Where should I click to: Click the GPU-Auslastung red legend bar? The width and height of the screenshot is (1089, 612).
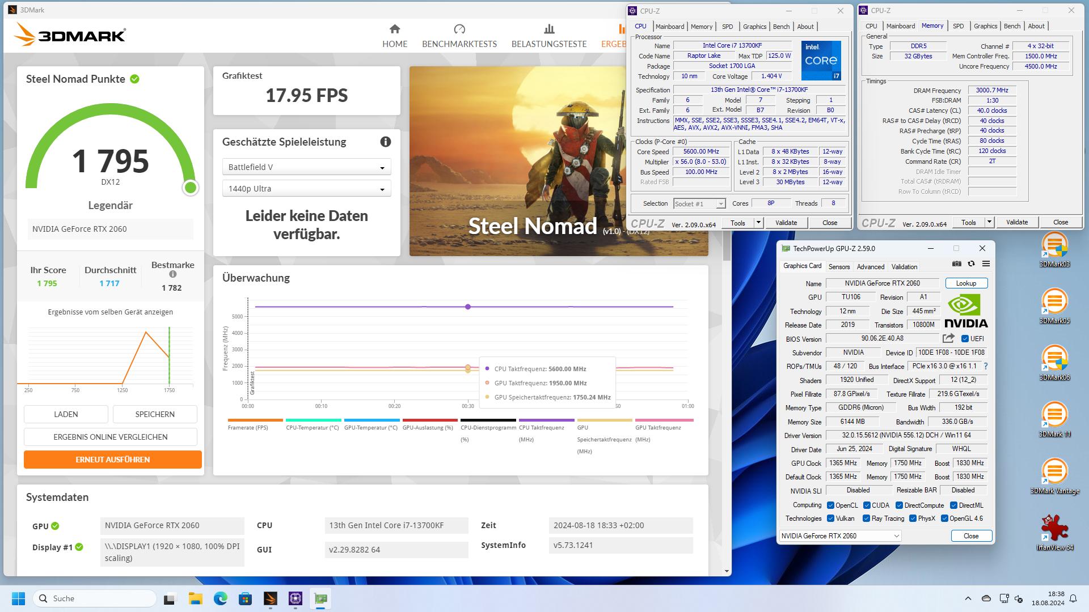[430, 420]
